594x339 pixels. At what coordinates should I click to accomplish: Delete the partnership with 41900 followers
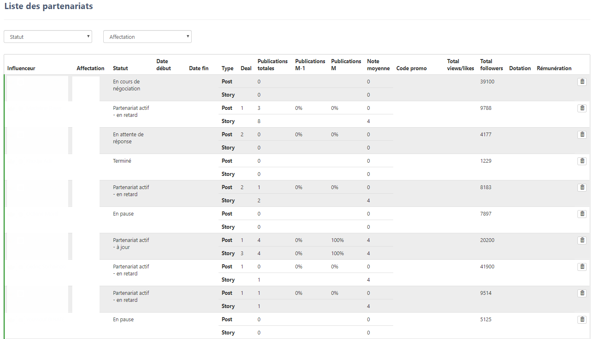582,267
